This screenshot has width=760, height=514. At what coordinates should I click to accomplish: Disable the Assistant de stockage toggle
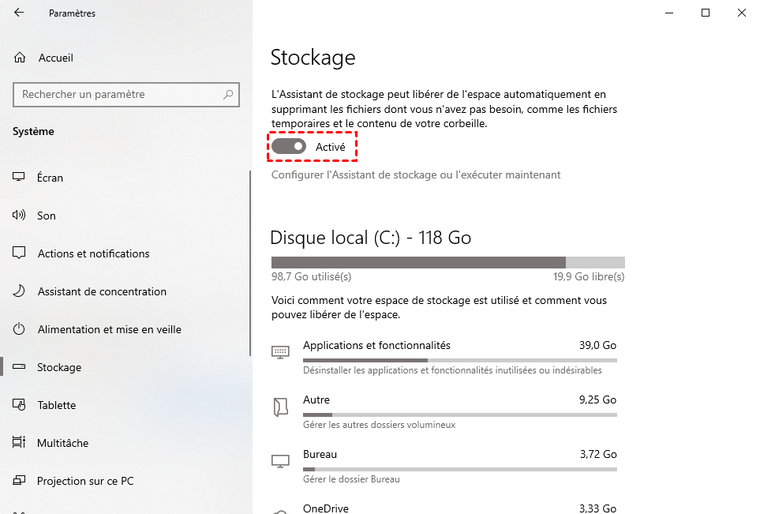pos(288,146)
